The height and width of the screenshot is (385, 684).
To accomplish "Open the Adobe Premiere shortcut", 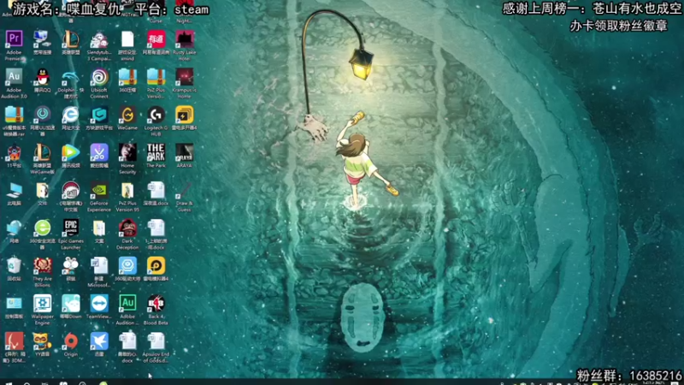I will pos(14,39).
